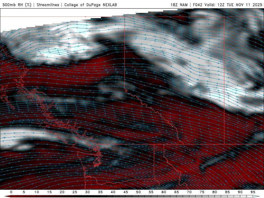264x198 pixels.
Task: Click the 45 value on the color scale
Action: pyautogui.click(x=126, y=192)
